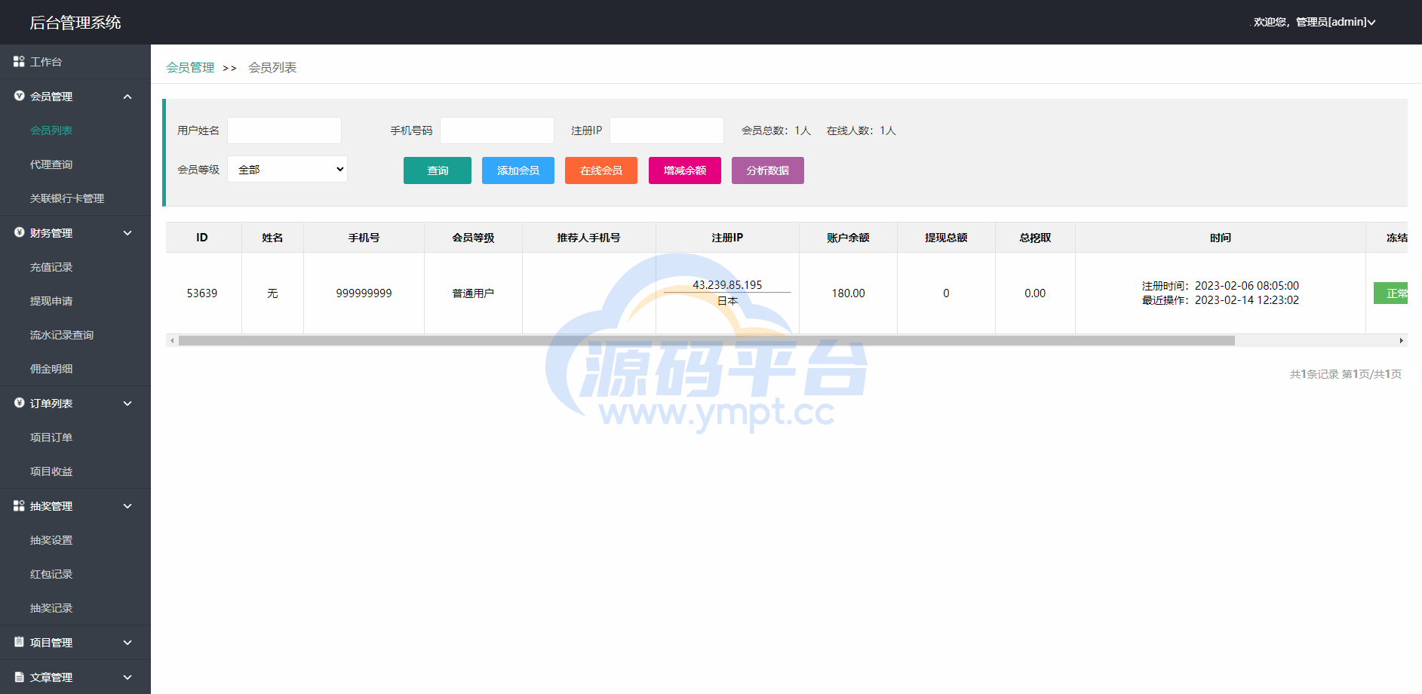Open 项目订单 menu item
1422x694 pixels.
coord(75,438)
